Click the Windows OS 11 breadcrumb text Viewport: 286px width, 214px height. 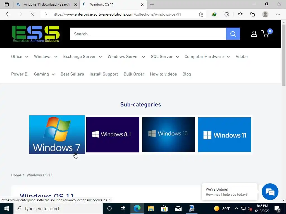pyautogui.click(x=40, y=175)
